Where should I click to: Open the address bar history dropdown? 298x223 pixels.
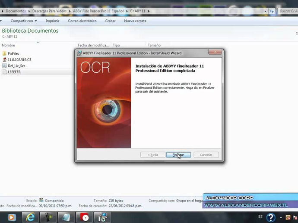tap(265, 11)
